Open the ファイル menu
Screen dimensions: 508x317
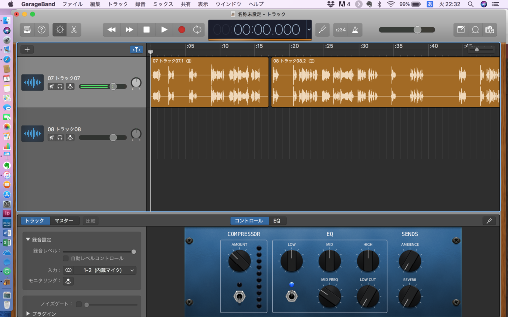[72, 4]
